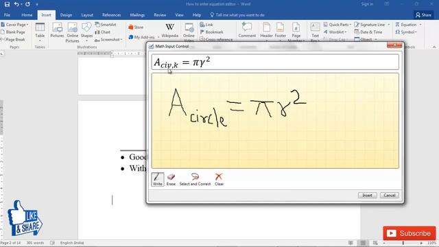
Task: Insert a Chart
Action: [102, 32]
